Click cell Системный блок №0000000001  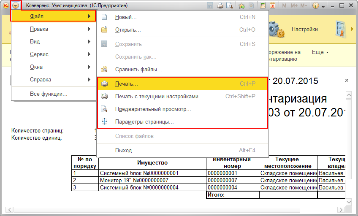point(152,173)
